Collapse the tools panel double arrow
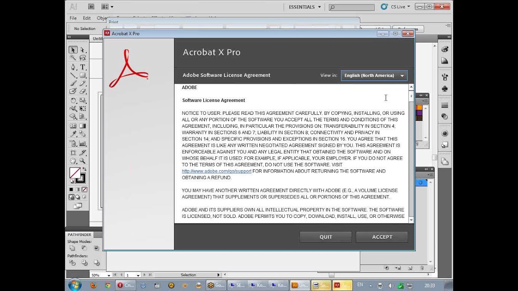 (69, 37)
